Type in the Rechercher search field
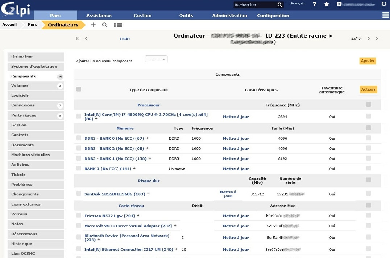The image size is (390, 258). click(254, 5)
